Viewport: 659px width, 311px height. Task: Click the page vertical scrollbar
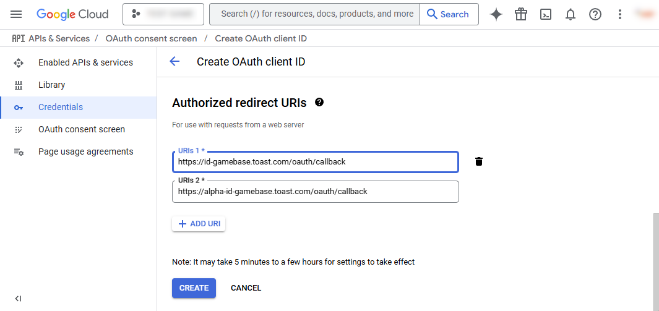tap(656, 262)
